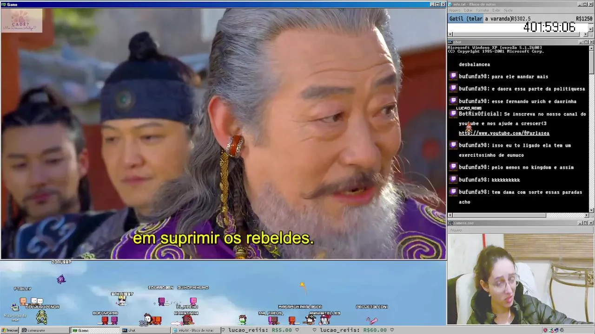Click the info.txt notepad title bar icon
The width and height of the screenshot is (595, 334).
click(x=450, y=4)
